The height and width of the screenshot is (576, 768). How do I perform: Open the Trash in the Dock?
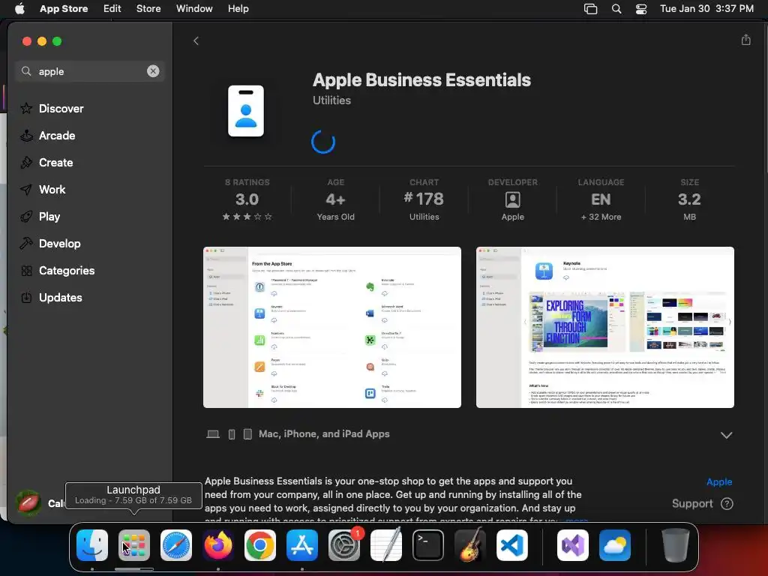coord(676,545)
